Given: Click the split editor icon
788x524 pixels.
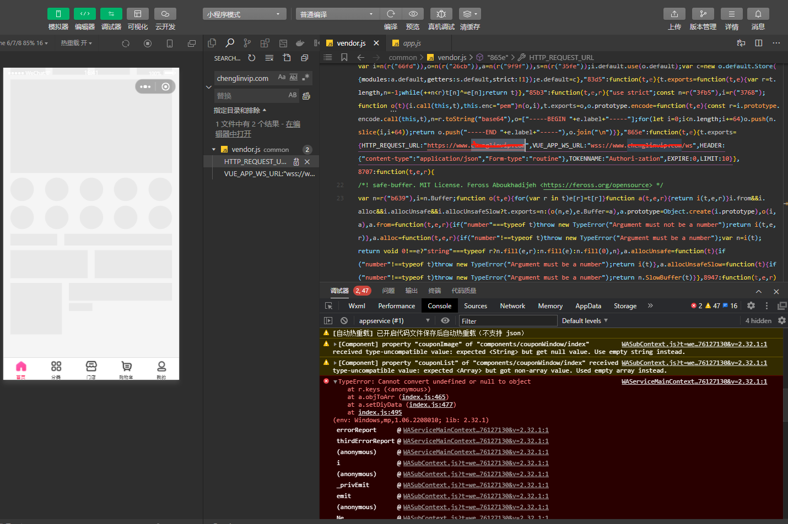Looking at the screenshot, I should click(x=759, y=43).
